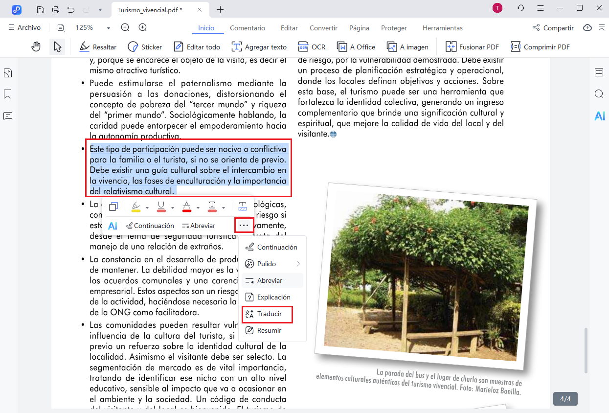Expand the Pulido submenu chevron

[x=297, y=264]
